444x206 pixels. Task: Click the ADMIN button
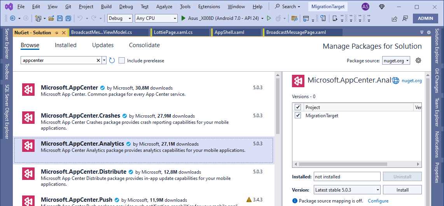tap(425, 18)
